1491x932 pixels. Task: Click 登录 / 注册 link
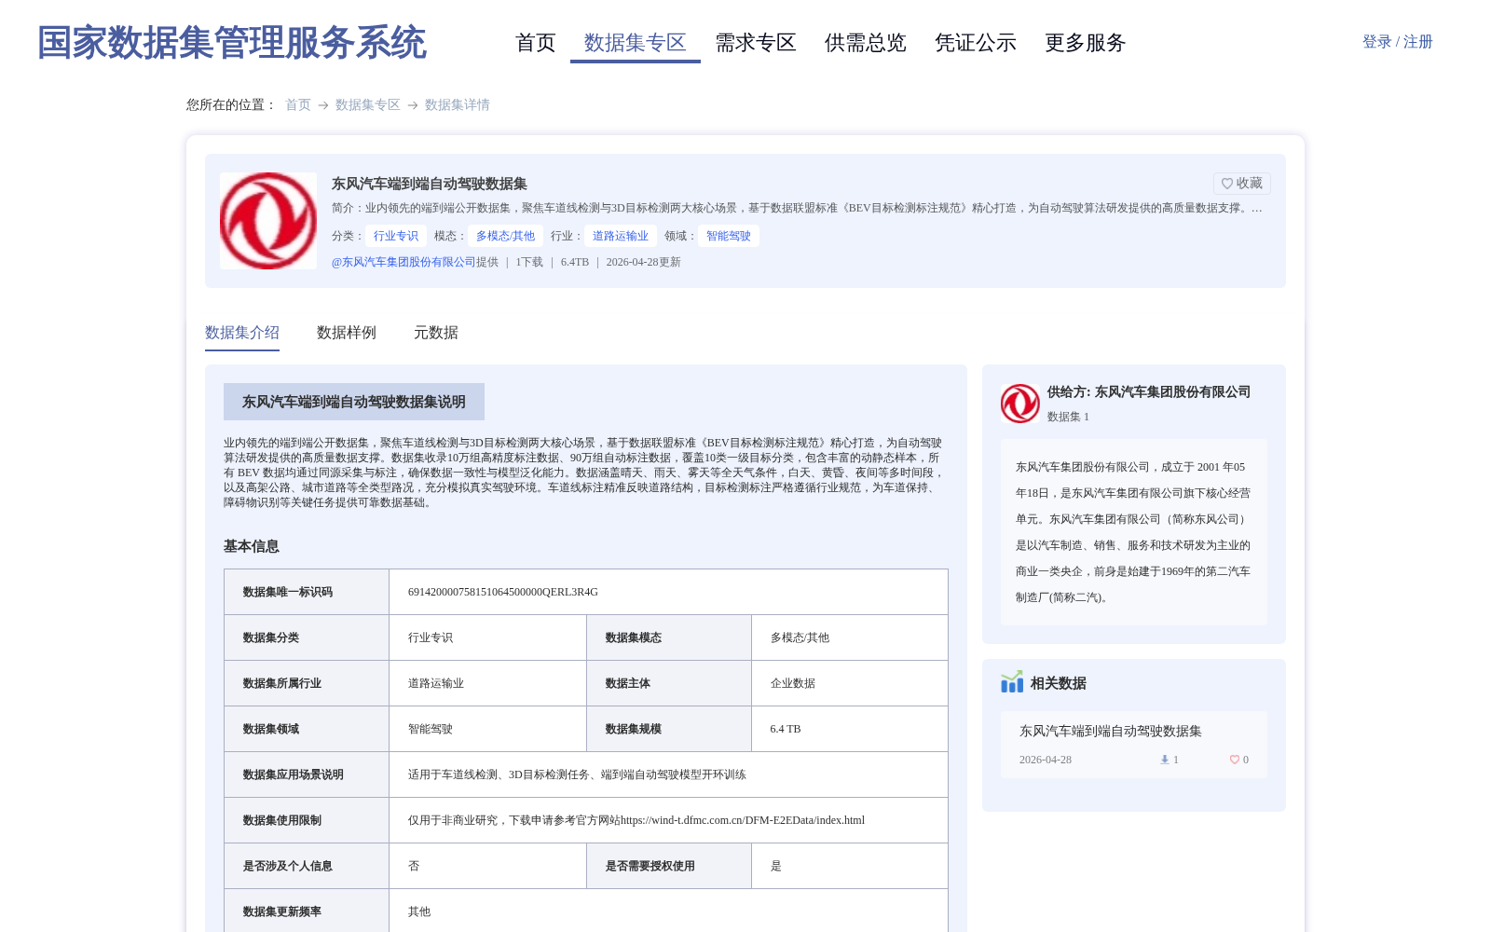pos(1397,42)
